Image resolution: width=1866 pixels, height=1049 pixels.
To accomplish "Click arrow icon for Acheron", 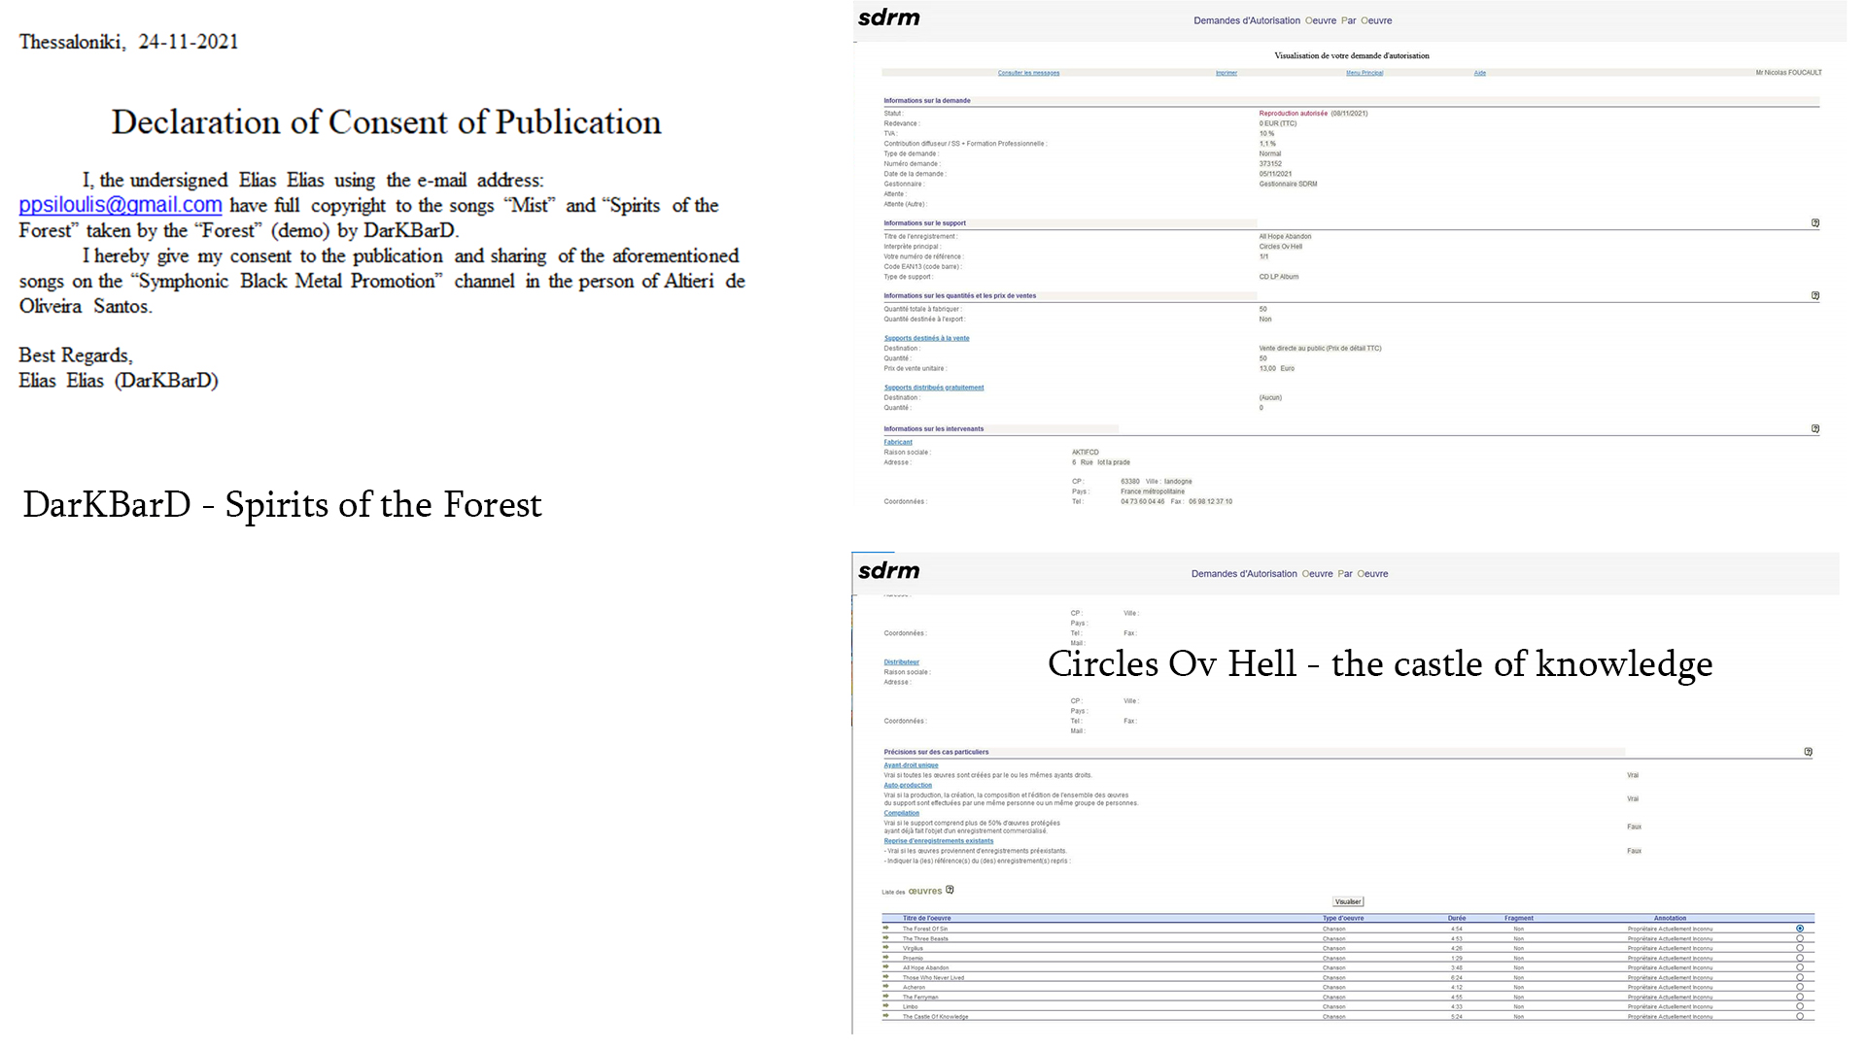I will (885, 987).
